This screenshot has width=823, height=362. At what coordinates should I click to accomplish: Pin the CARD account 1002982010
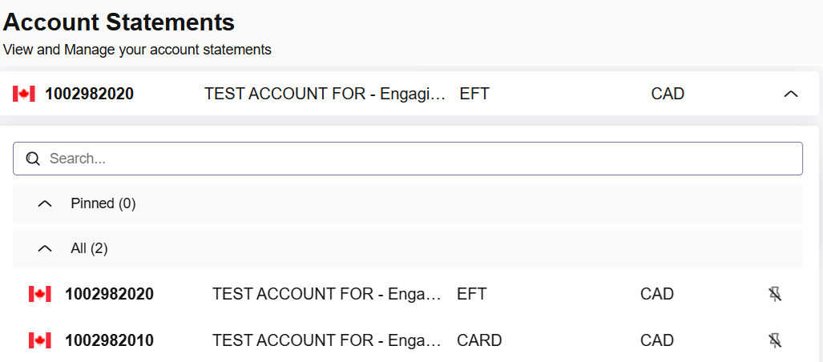pyautogui.click(x=774, y=340)
